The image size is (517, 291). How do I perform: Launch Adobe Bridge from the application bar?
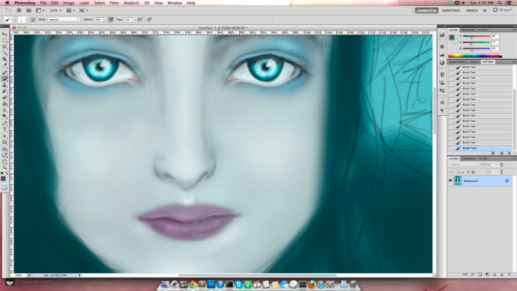point(19,11)
